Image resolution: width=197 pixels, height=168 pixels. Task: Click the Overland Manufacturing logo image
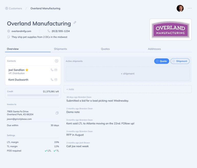170,30
